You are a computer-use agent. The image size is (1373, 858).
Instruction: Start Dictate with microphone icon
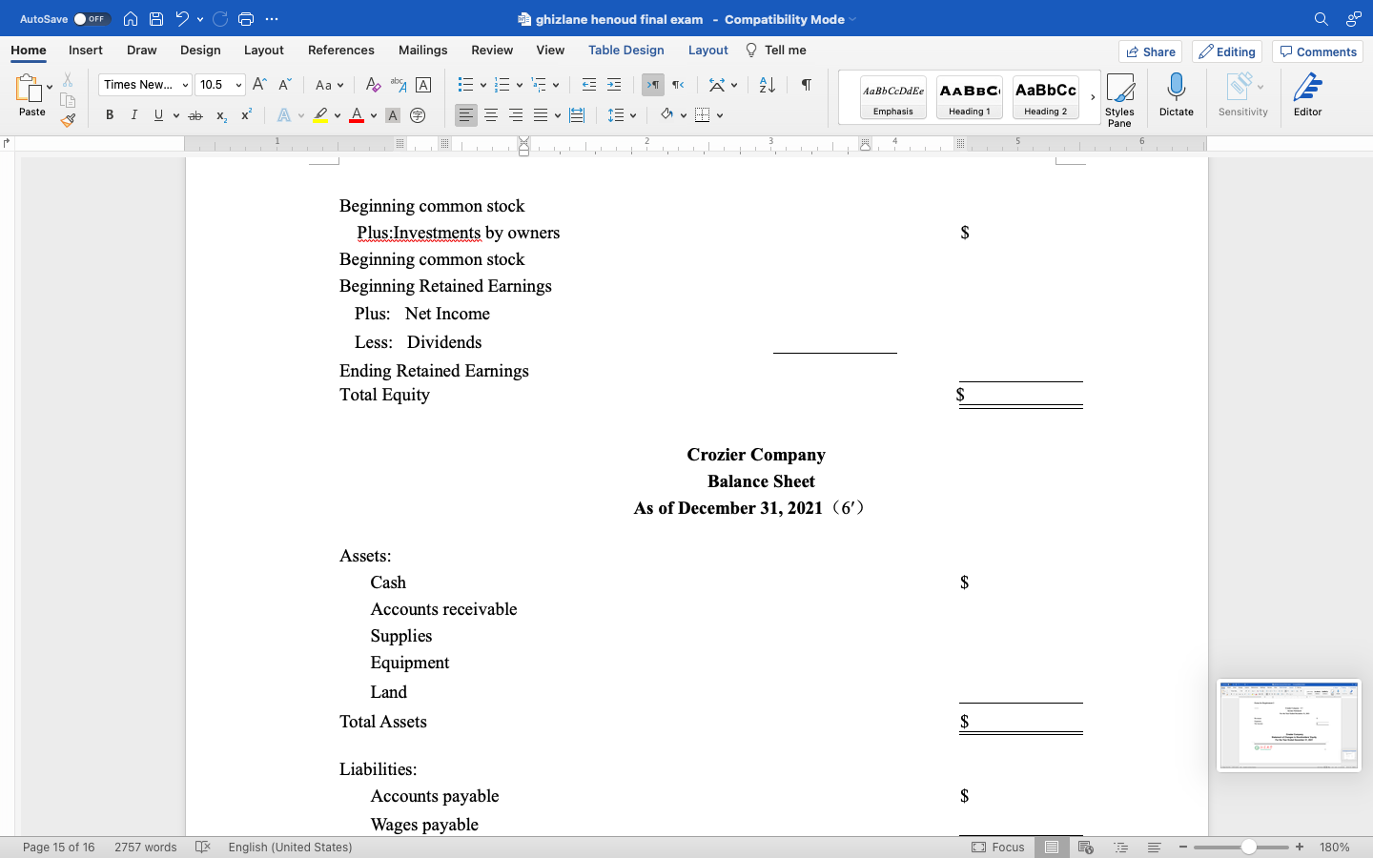tap(1177, 95)
